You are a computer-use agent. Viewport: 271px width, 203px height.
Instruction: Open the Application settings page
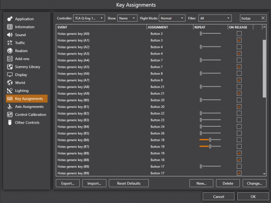pos(27,19)
